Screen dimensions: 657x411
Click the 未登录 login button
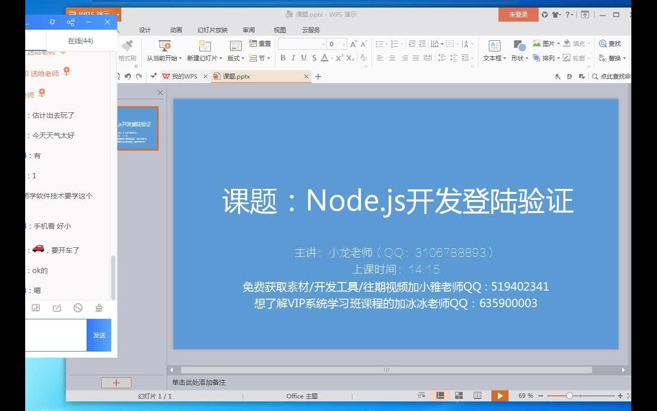(x=519, y=15)
